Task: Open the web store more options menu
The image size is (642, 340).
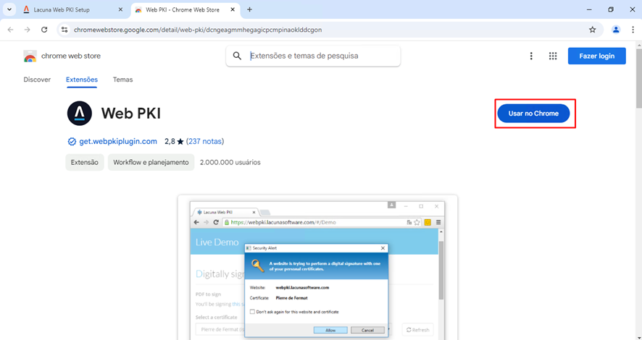Action: coord(531,56)
